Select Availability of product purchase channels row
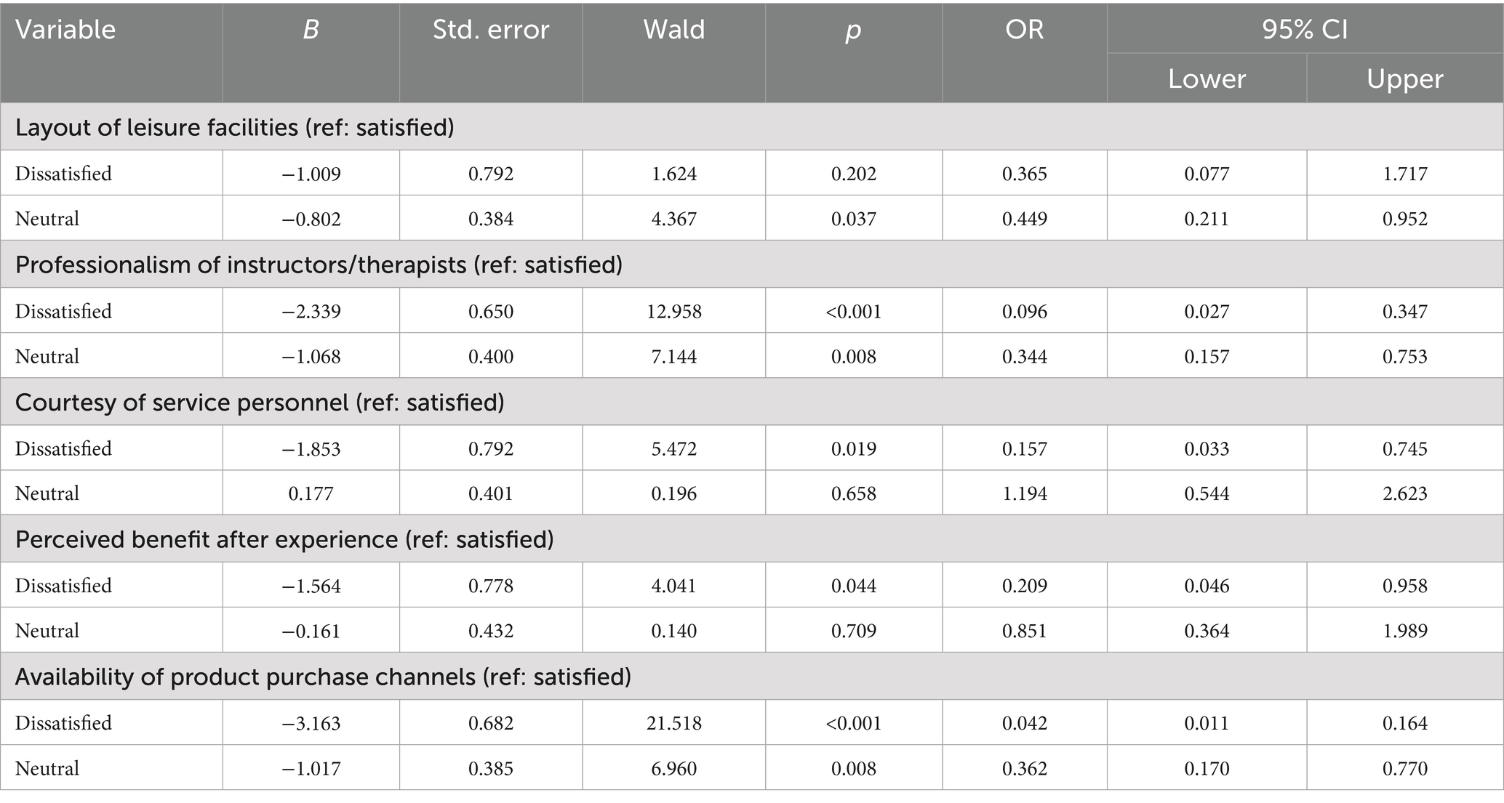Screen dimensions: 1504x803 tap(323, 677)
